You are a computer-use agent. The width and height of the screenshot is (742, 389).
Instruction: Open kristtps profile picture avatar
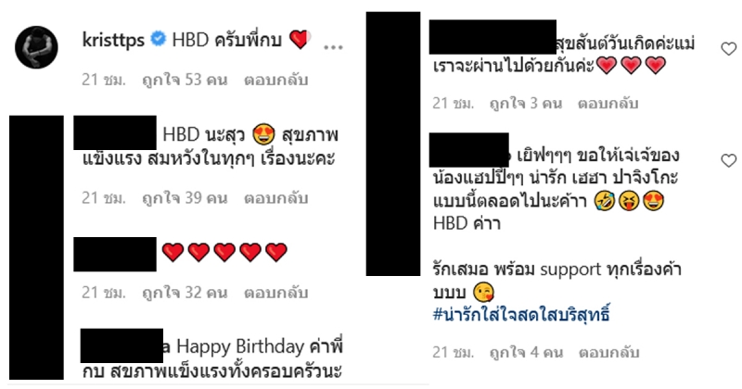[36, 47]
